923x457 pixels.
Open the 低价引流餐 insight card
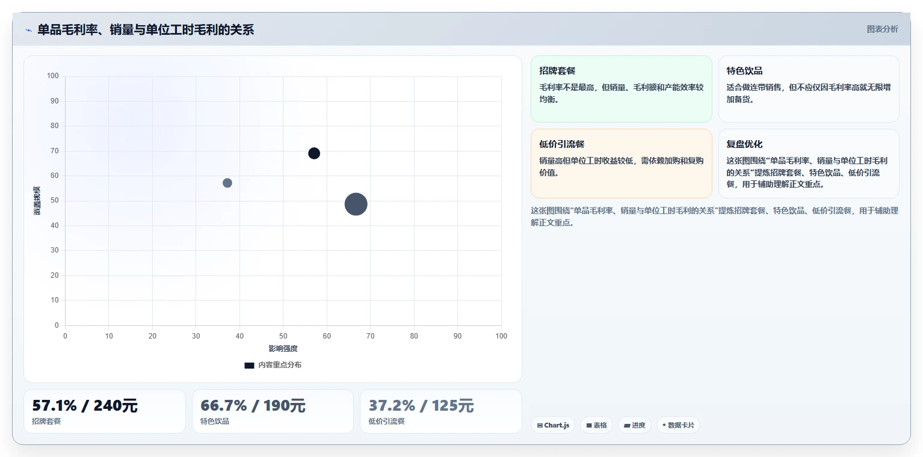pos(622,164)
